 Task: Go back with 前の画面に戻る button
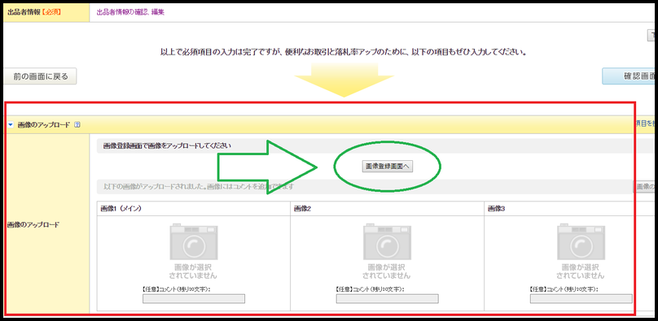40,76
